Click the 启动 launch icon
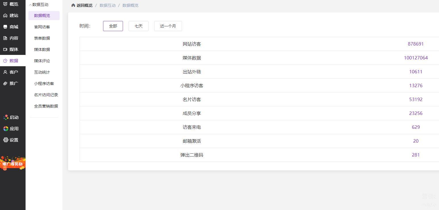This screenshot has height=210, width=439. tap(6, 117)
